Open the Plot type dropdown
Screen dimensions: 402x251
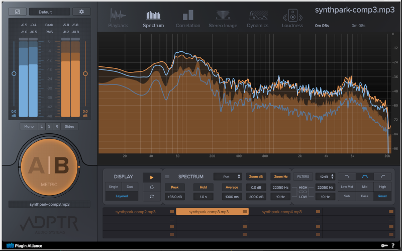click(x=228, y=177)
